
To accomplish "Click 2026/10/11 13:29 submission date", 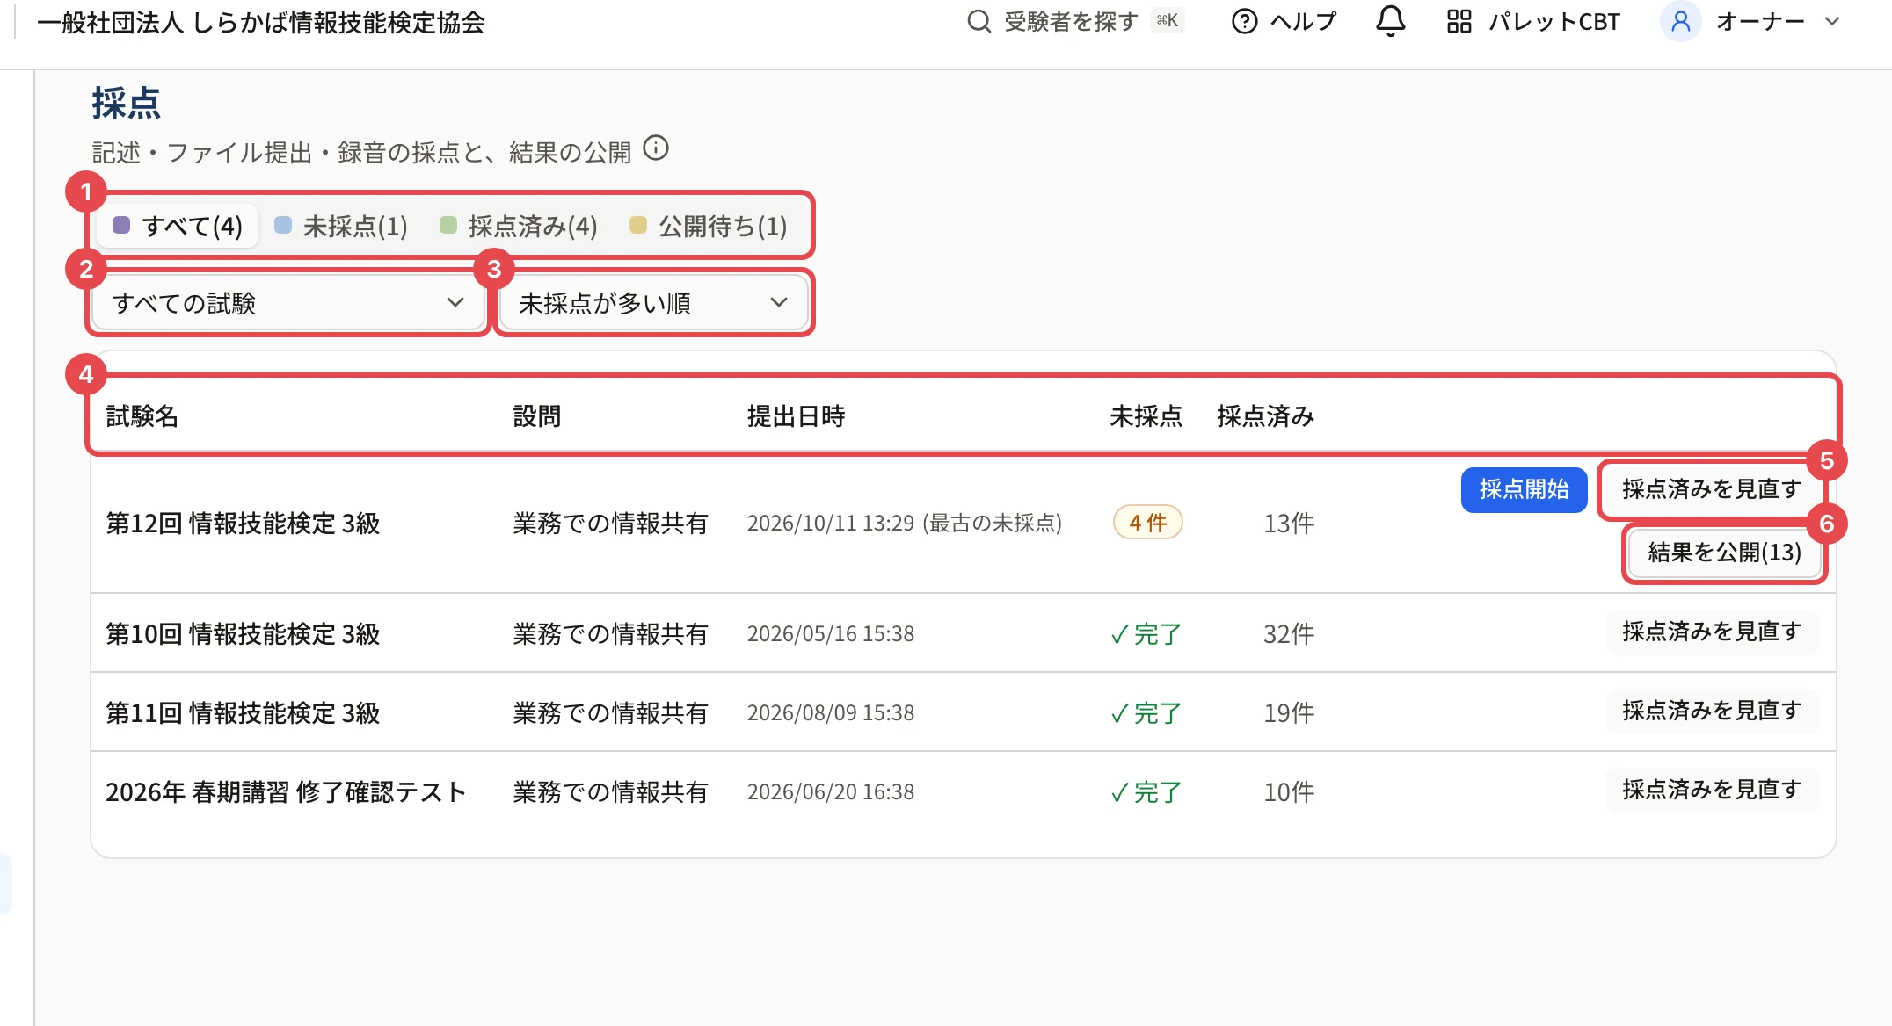I will pyautogui.click(x=831, y=524).
